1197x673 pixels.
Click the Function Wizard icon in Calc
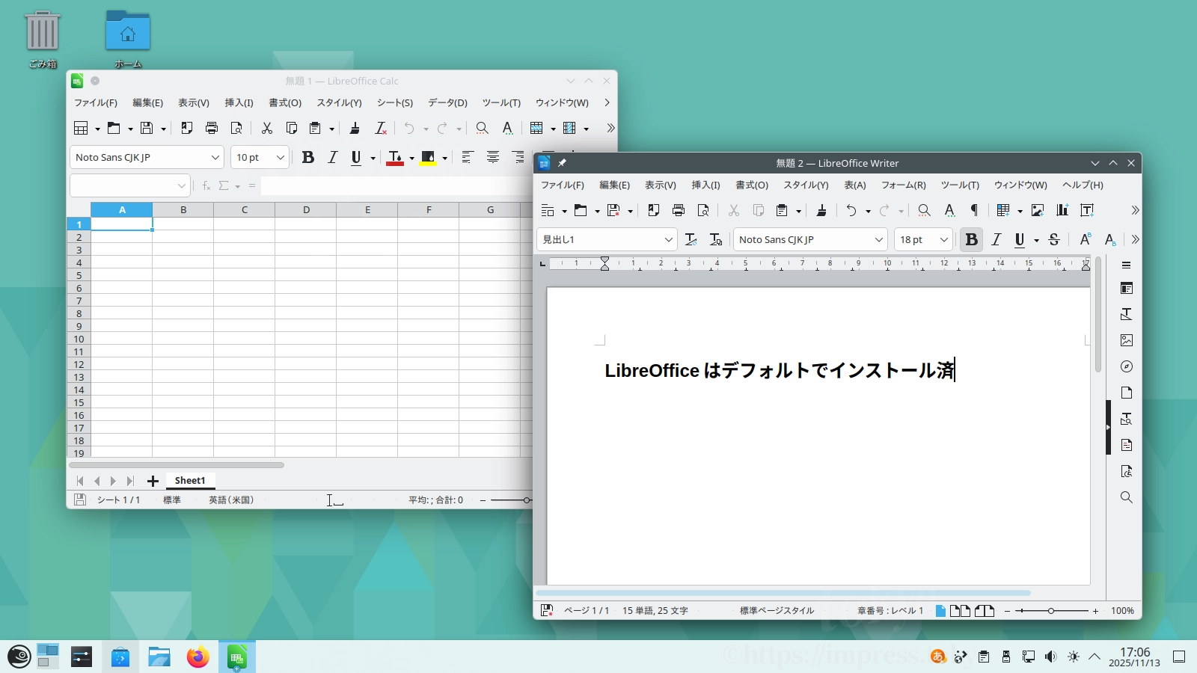(x=206, y=185)
